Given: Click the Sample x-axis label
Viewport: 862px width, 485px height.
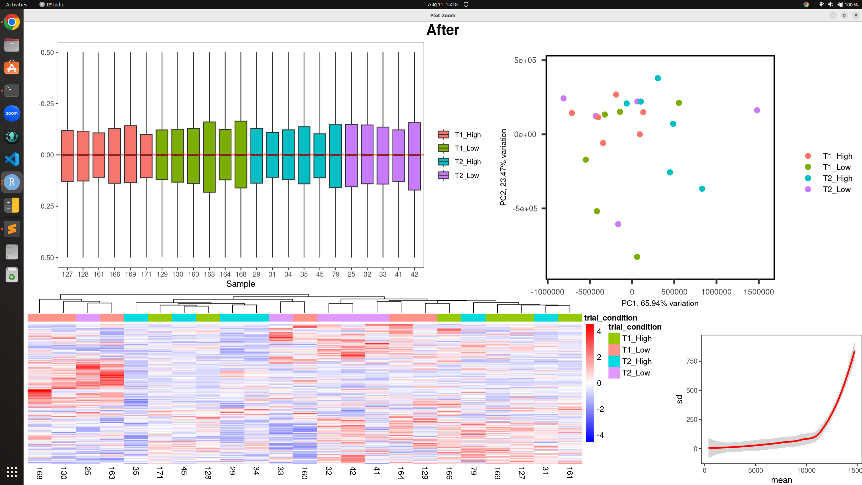Looking at the screenshot, I should pos(240,284).
